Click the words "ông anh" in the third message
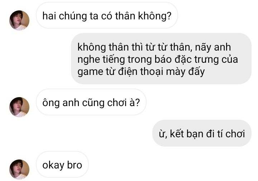Image resolution: width=258 pixels, height=181 pixels. click(61, 103)
